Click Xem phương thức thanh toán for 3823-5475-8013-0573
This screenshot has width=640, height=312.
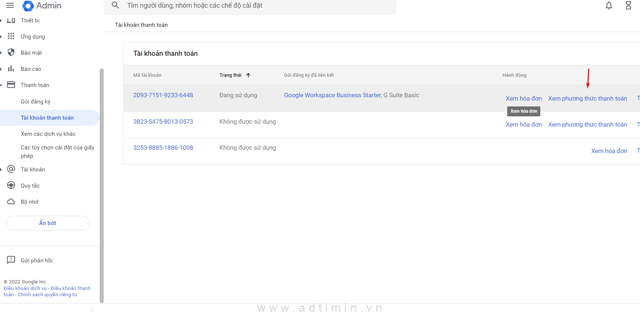(588, 124)
